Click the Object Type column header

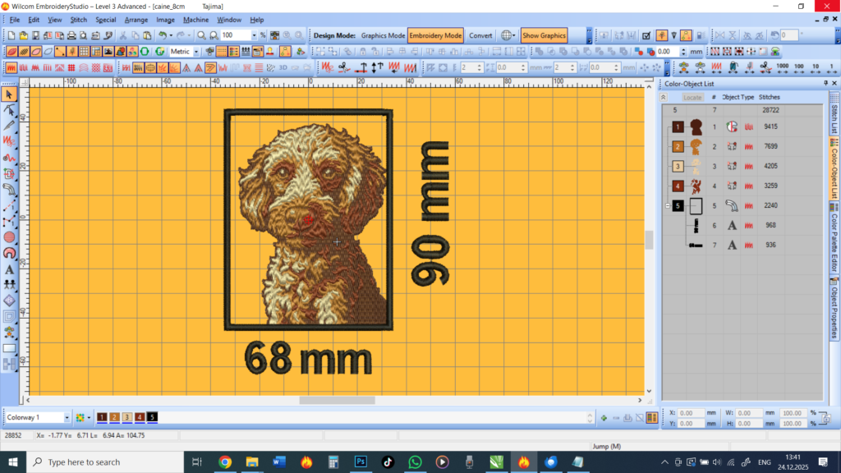738,97
